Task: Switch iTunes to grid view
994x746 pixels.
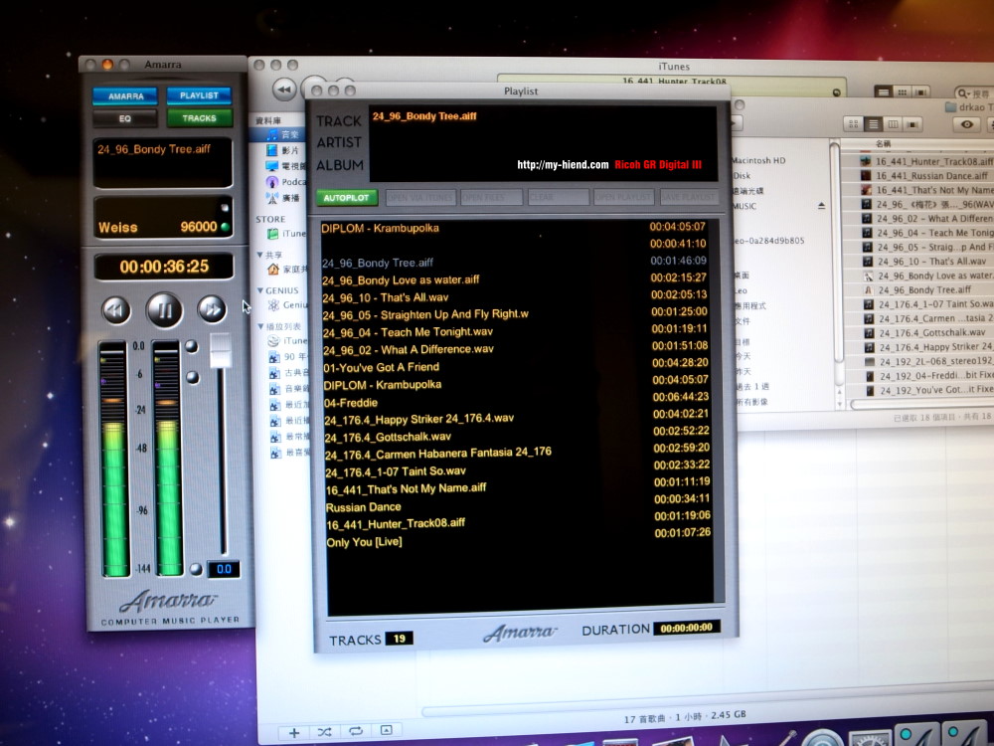Action: pyautogui.click(x=903, y=93)
